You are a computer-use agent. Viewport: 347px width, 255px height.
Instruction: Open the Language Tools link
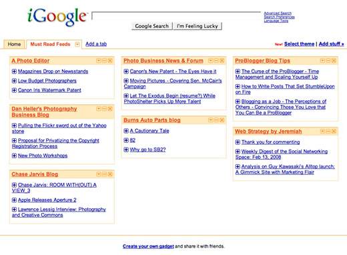(x=276, y=21)
